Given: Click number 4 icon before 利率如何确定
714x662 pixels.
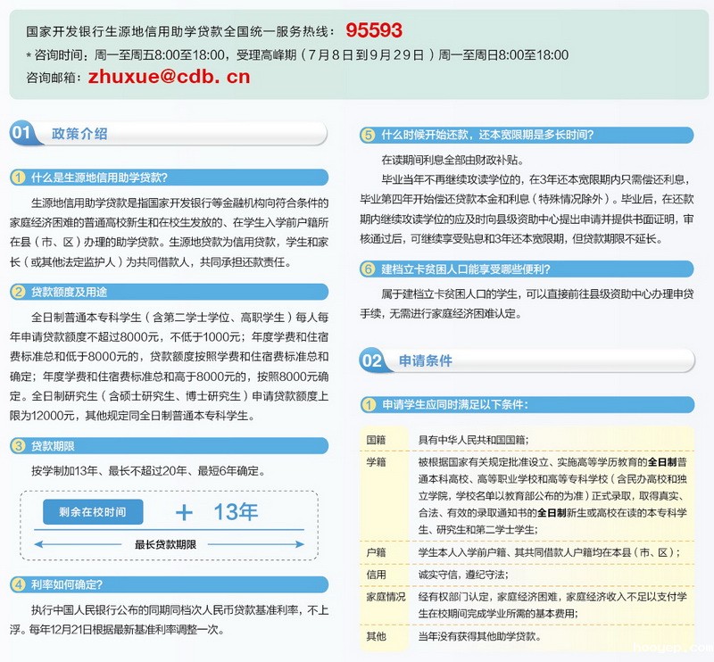Looking at the screenshot, I should pos(19,584).
